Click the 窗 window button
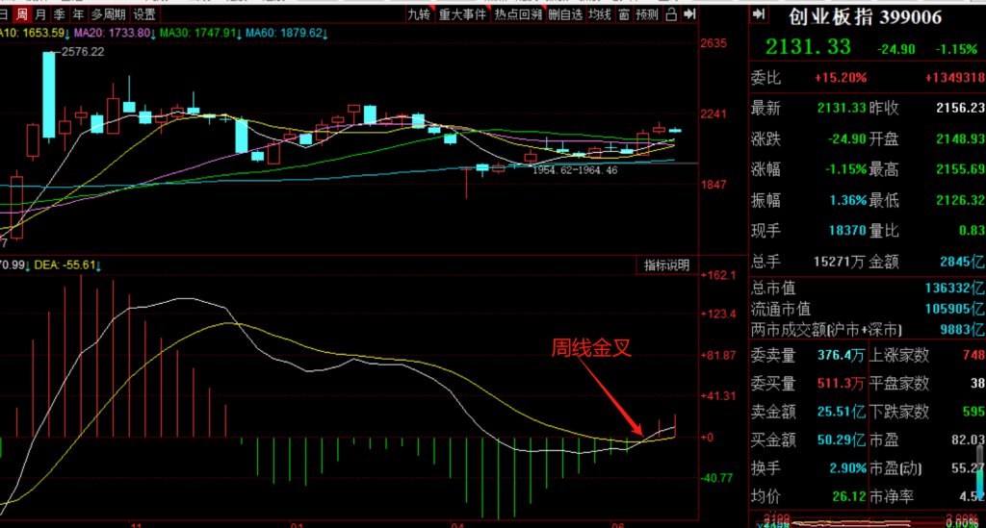The image size is (986, 528). [624, 14]
